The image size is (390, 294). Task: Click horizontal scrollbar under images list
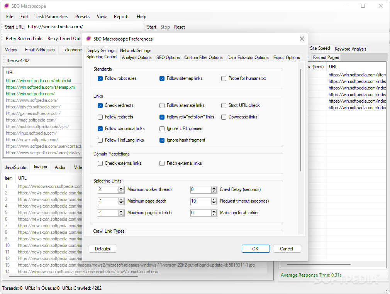click(73, 276)
